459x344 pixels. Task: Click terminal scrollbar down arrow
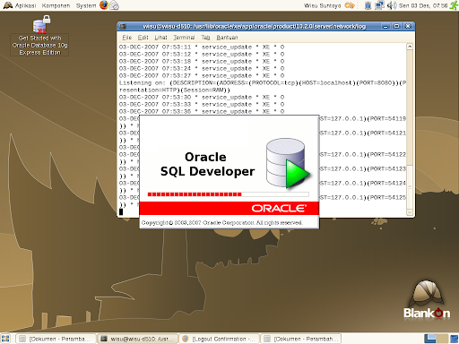410,212
